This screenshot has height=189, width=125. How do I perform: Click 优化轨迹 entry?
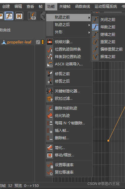69,116
